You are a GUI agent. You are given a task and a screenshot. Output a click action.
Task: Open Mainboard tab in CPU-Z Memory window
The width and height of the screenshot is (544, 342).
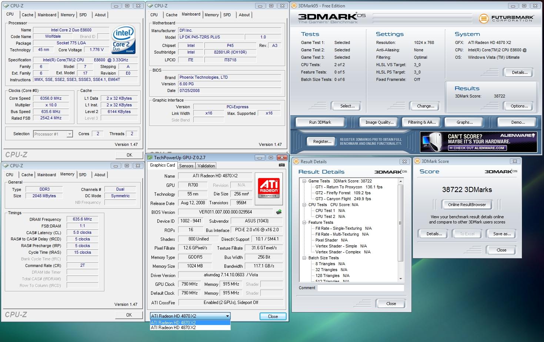click(47, 175)
